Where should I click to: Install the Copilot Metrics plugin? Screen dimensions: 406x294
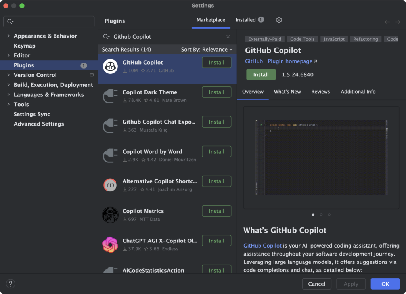(x=216, y=212)
